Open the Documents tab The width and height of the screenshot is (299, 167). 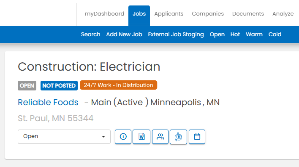coord(248,14)
